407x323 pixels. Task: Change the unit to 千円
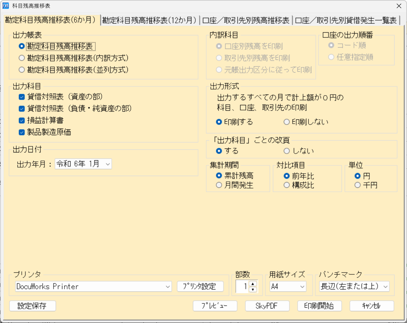[x=358, y=185]
